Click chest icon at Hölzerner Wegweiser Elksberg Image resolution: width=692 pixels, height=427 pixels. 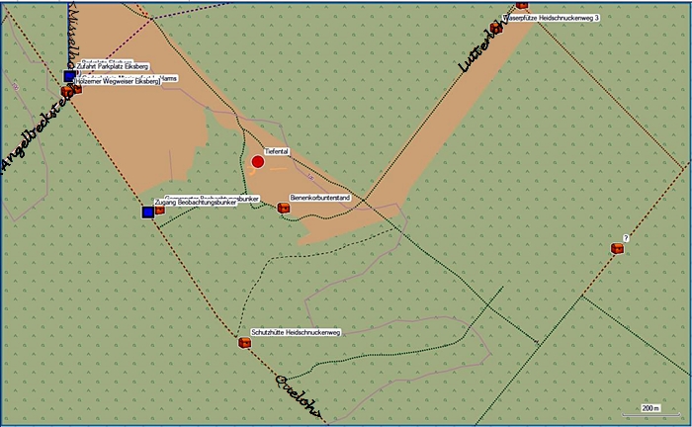pyautogui.click(x=67, y=91)
